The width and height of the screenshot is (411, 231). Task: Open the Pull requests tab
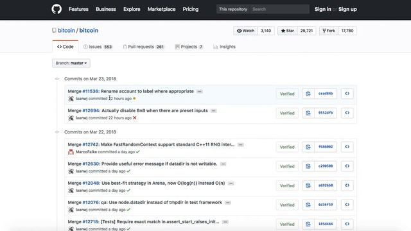[x=144, y=47]
